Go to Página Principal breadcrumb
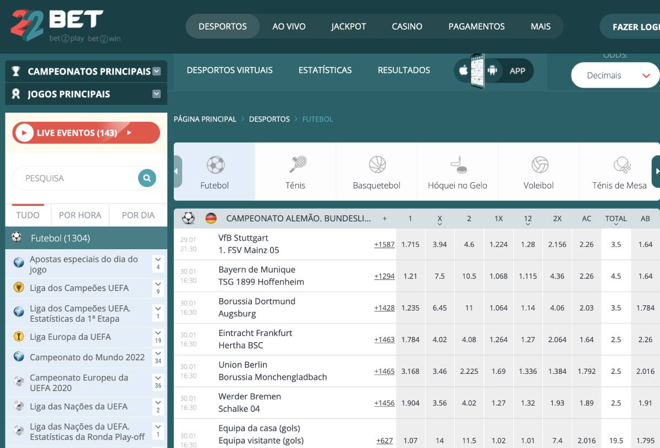660x448 pixels. [205, 119]
